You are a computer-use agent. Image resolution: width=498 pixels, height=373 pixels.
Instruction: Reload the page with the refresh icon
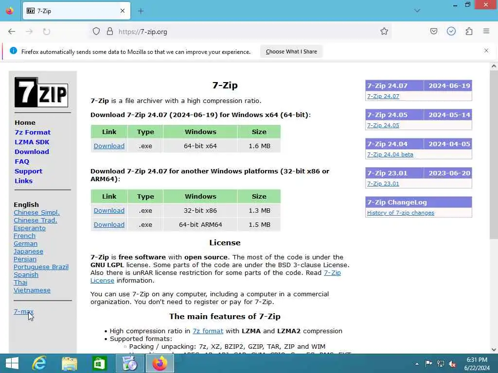pyautogui.click(x=47, y=32)
